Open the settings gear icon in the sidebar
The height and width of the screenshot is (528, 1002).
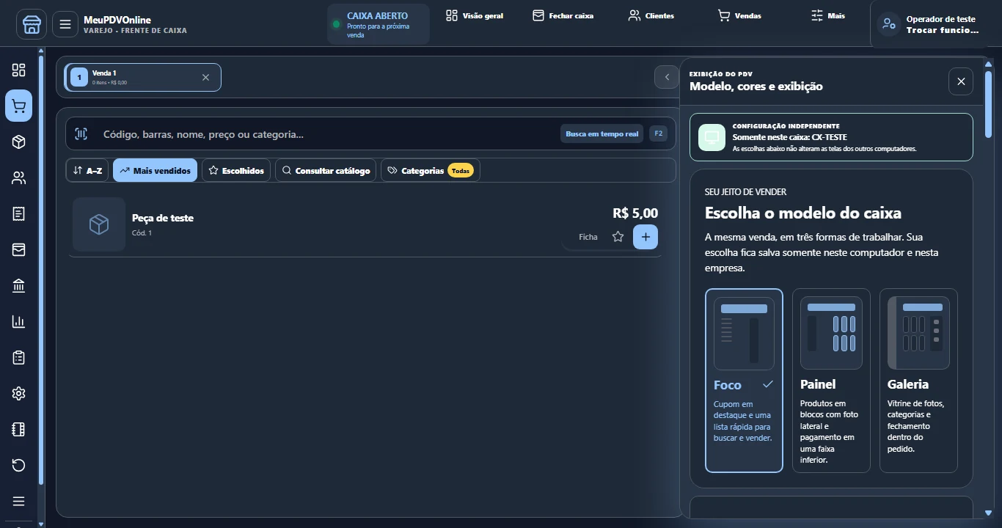click(19, 393)
